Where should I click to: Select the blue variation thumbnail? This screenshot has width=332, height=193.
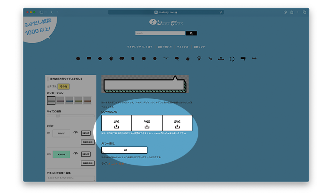(x=69, y=101)
